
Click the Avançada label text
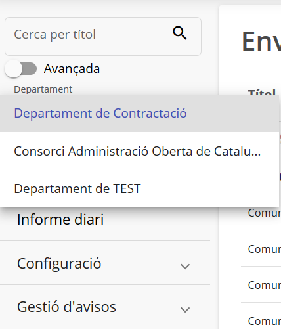pyautogui.click(x=72, y=69)
